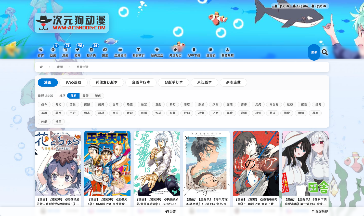The width and height of the screenshot is (364, 216).
Task: Select the 漫画 category tab
Action: 48,83
